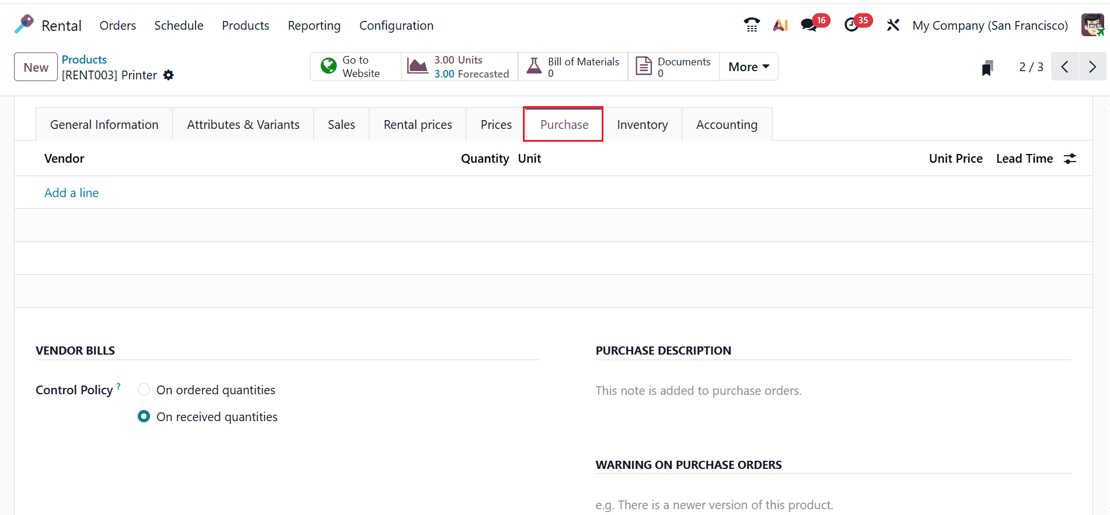Click the Rental app name

pos(61,26)
